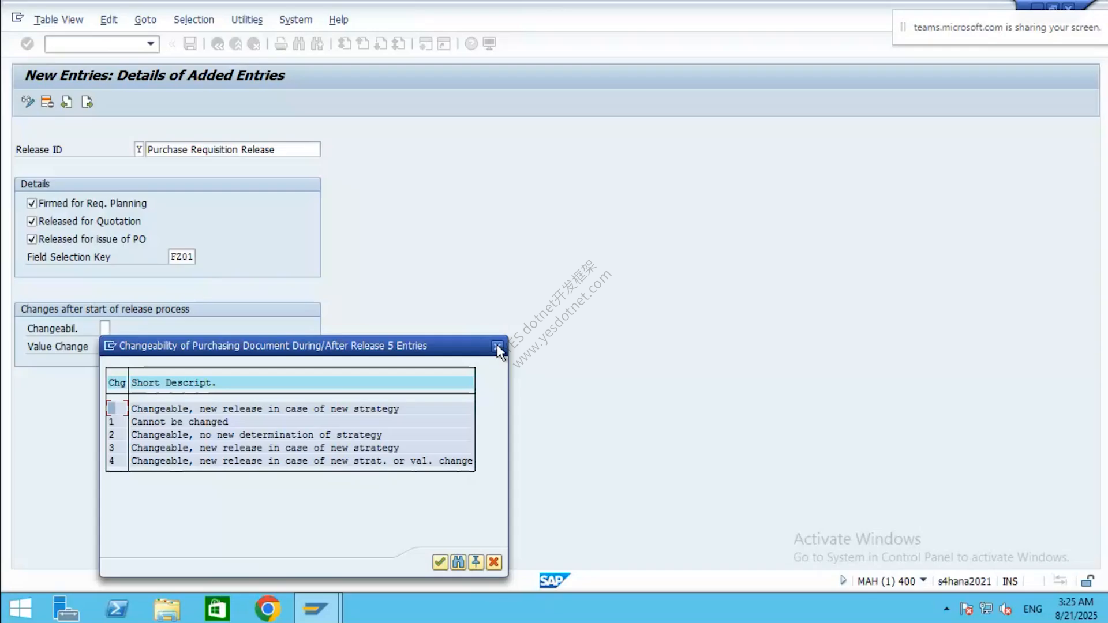Click the print icon in the toolbar
Image resolution: width=1108 pixels, height=623 pixels.
point(281,44)
